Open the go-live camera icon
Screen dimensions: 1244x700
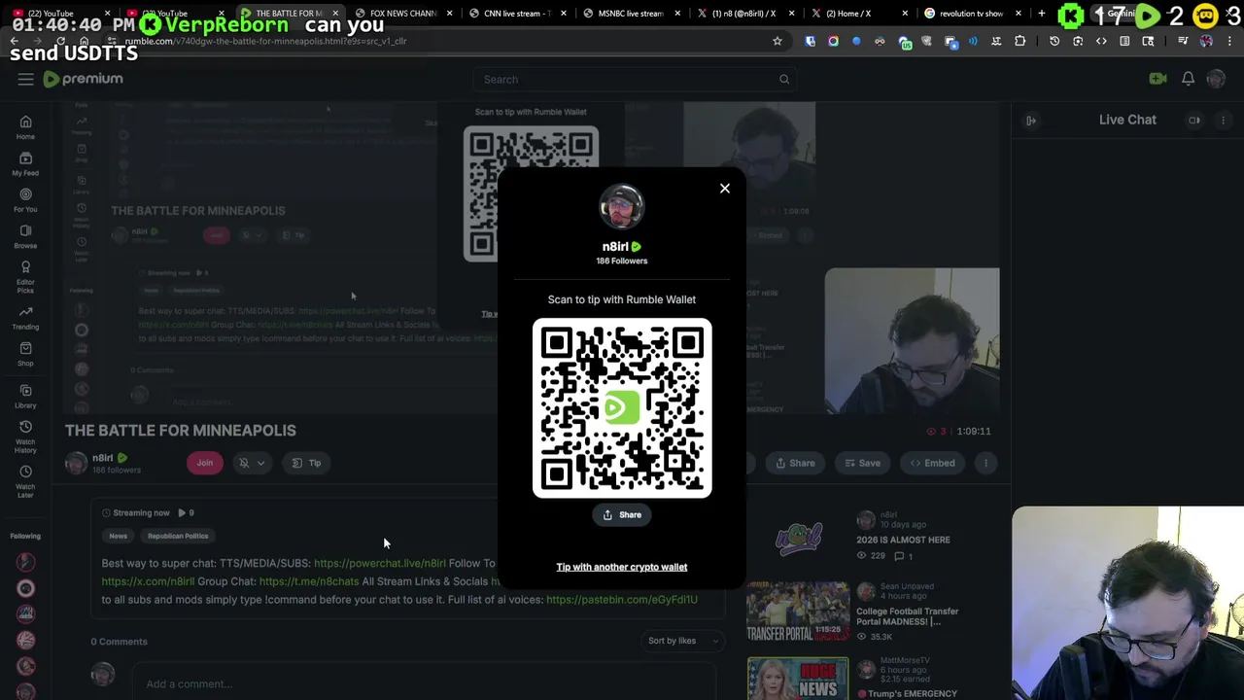pyautogui.click(x=1158, y=80)
